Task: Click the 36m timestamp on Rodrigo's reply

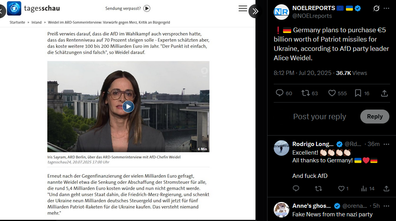Action: 373,144
